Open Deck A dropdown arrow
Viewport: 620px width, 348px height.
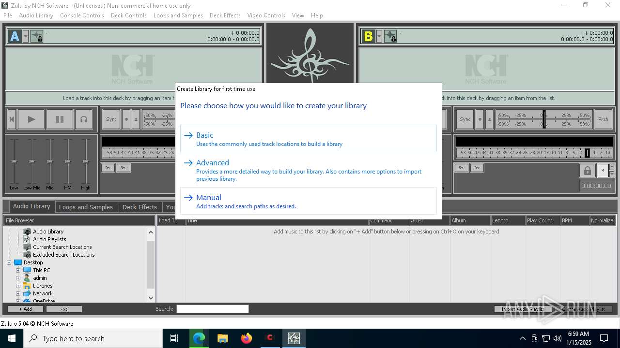(26, 36)
